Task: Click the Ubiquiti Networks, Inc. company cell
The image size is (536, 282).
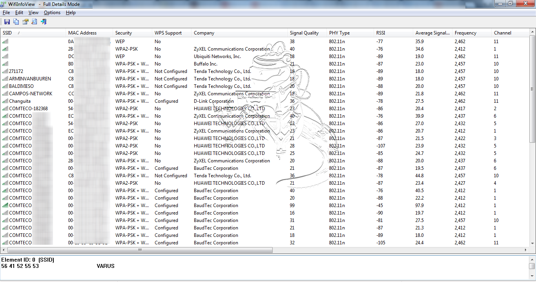Action: tap(217, 56)
